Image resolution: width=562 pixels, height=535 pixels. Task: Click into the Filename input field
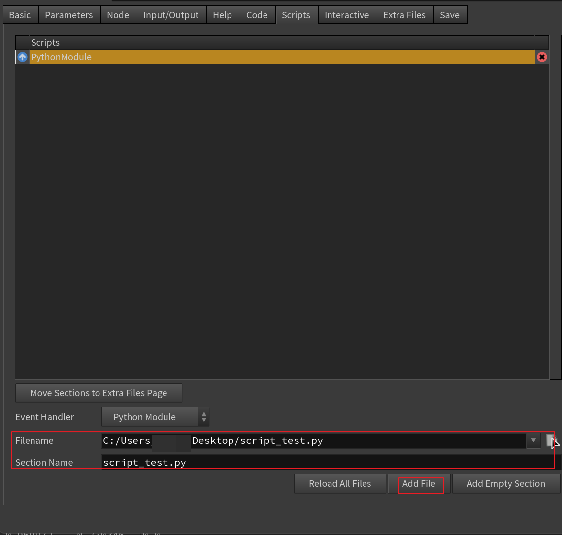click(x=314, y=441)
